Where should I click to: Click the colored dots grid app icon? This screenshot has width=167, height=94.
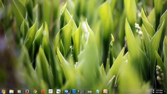pos(51,91)
